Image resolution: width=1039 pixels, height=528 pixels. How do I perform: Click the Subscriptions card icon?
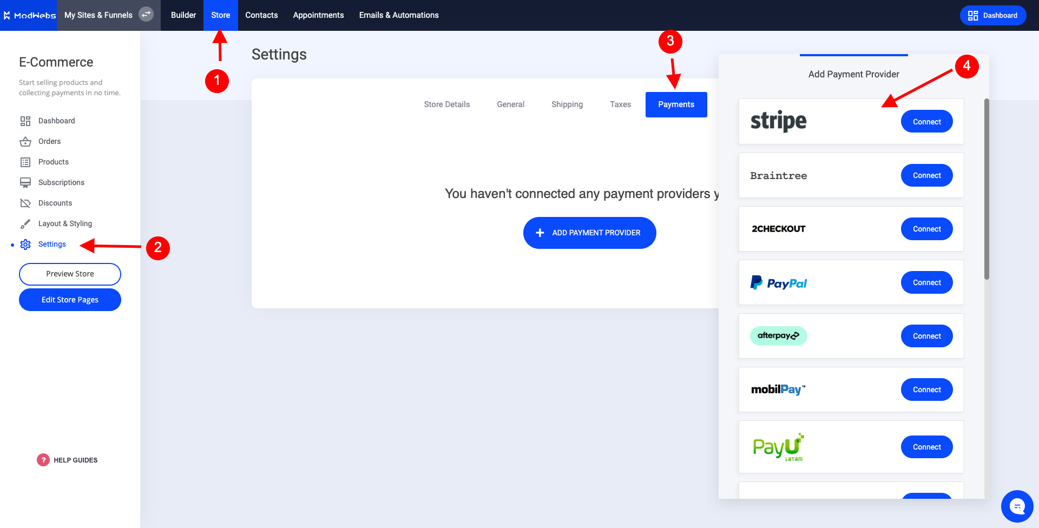[x=25, y=183]
